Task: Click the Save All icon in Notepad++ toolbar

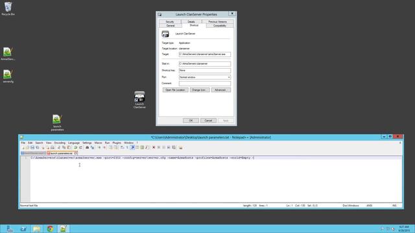Action: (x=38, y=148)
